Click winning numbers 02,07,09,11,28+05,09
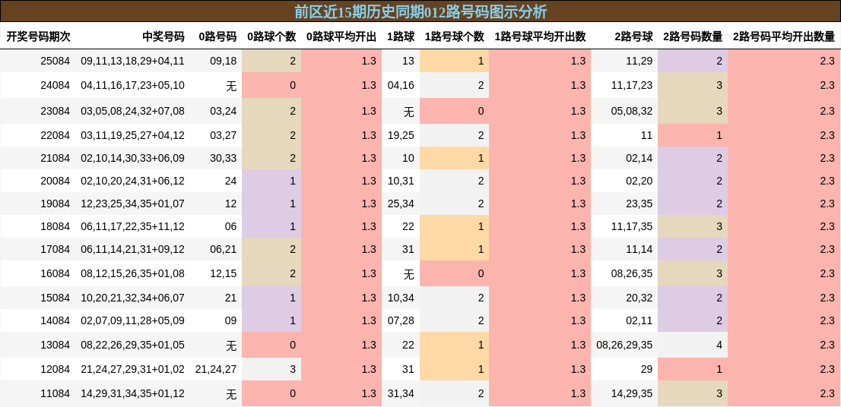Image resolution: width=841 pixels, height=407 pixels. click(132, 320)
